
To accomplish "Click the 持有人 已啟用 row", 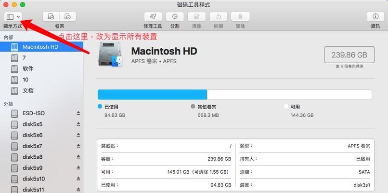I will pyautogui.click(x=305, y=159).
